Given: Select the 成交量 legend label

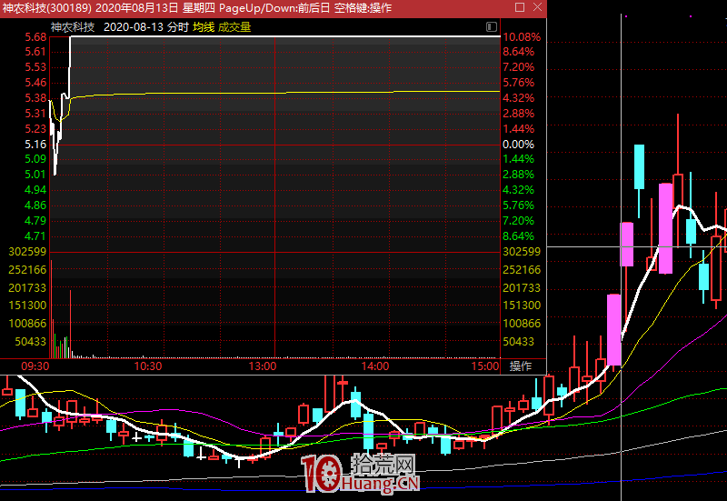Looking at the screenshot, I should point(234,27).
